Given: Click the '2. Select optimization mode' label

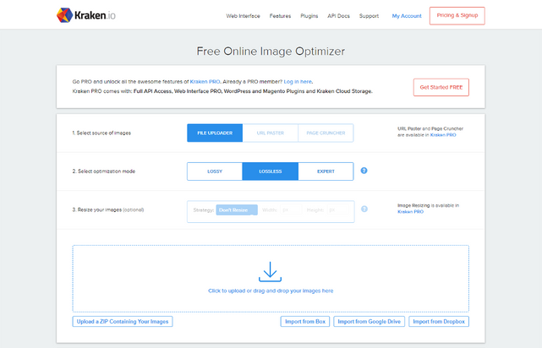Looking at the screenshot, I should click(x=104, y=171).
